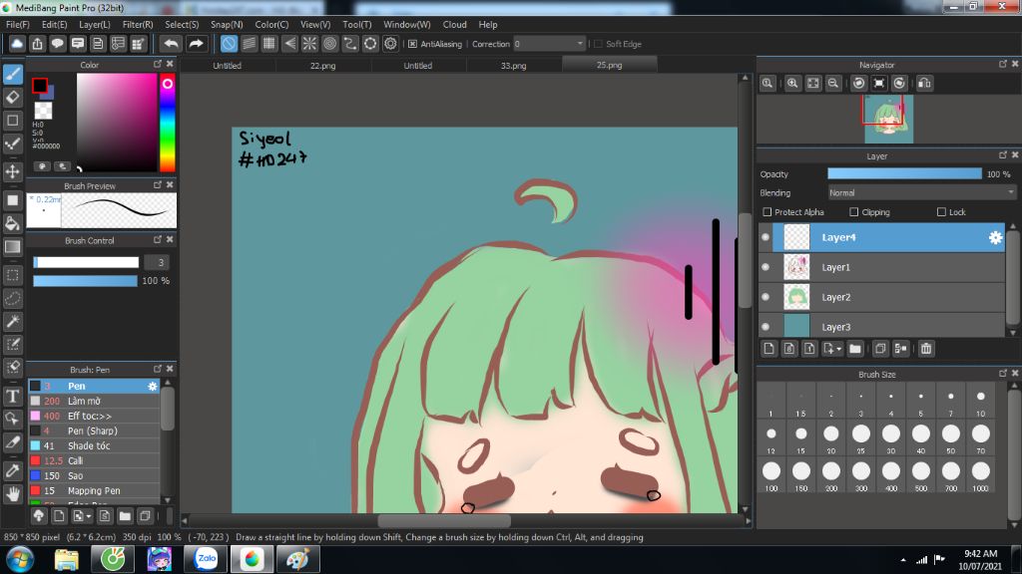Enable circle snap
The height and width of the screenshot is (574, 1022).
[329, 44]
